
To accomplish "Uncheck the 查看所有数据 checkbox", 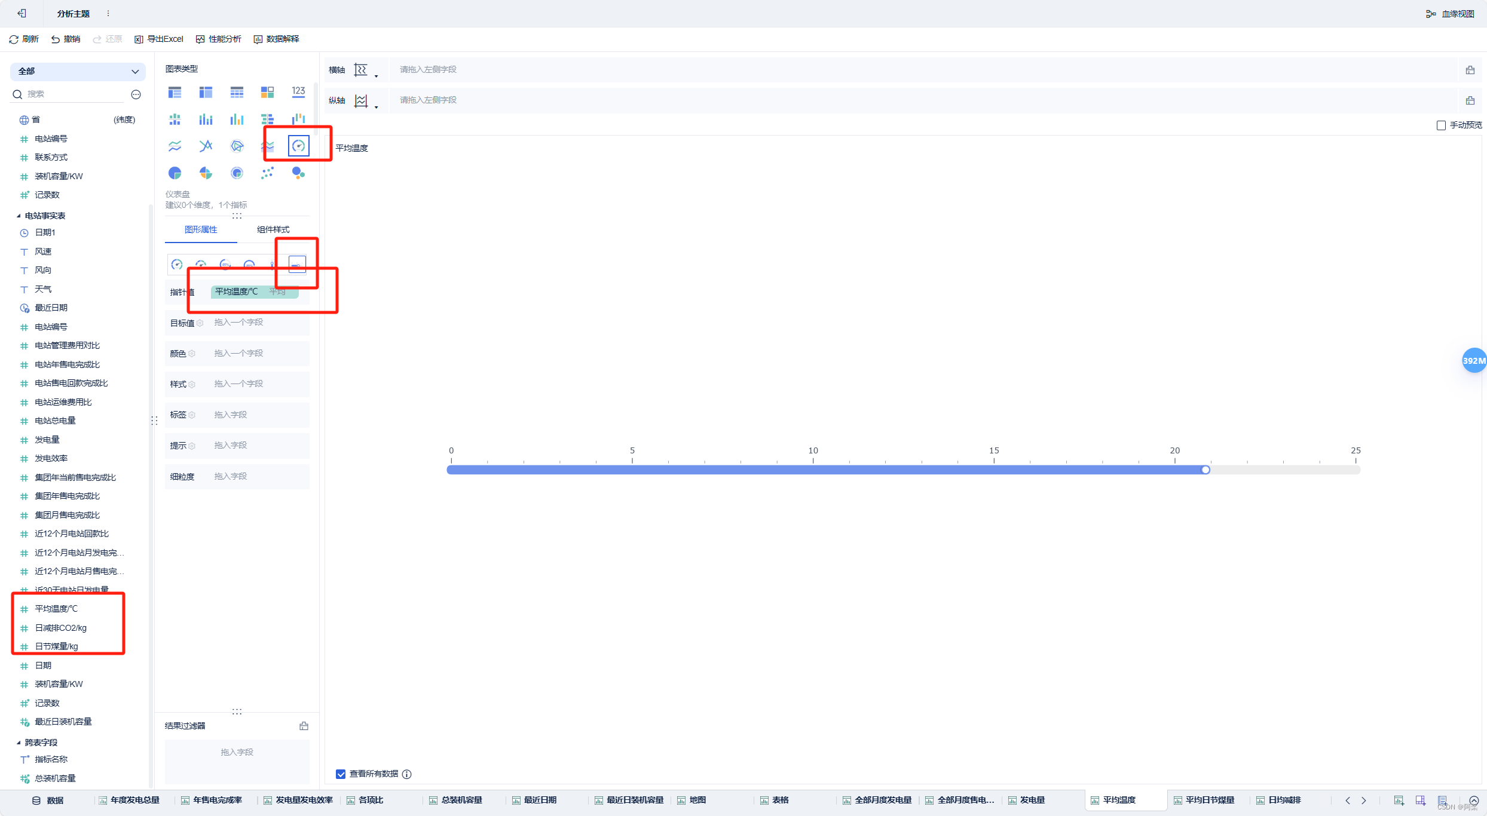I will tap(341, 774).
